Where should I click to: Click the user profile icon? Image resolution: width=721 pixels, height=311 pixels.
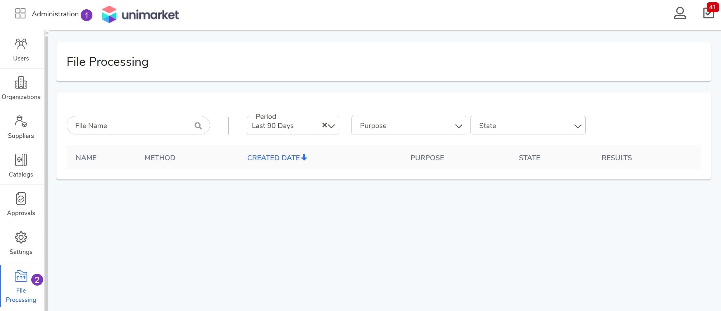tap(680, 13)
